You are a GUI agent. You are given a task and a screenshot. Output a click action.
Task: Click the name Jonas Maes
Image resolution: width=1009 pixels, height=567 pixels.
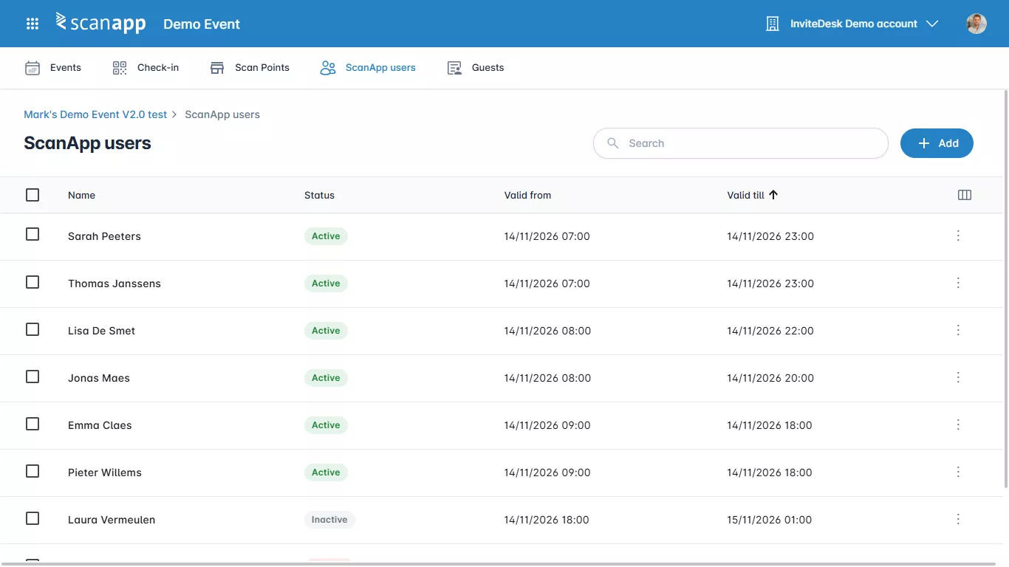tap(99, 378)
